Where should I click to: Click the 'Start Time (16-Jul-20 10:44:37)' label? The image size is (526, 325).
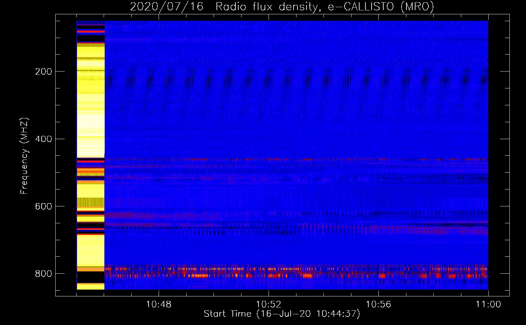282,314
